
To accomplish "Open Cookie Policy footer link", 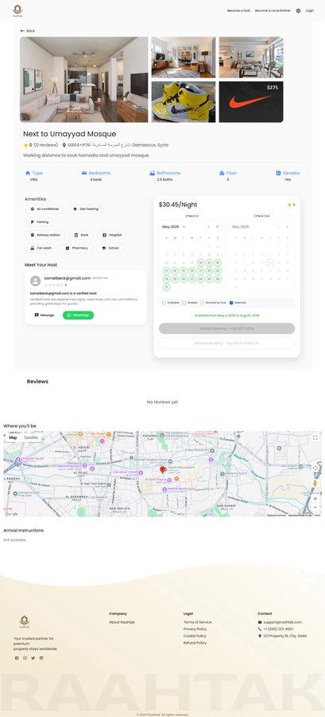I will pos(195,636).
